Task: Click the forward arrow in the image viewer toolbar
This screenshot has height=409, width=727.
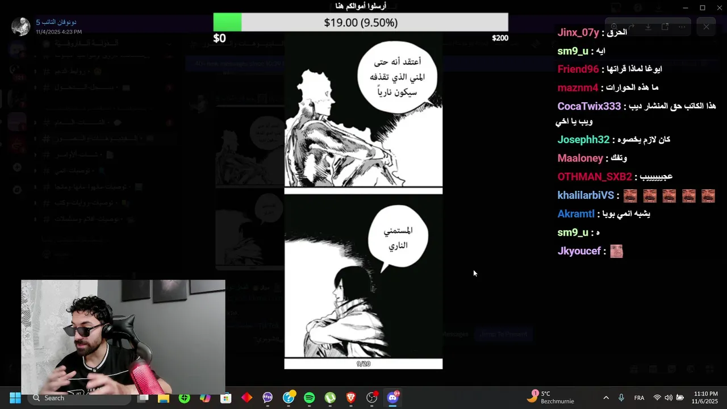Action: click(631, 27)
